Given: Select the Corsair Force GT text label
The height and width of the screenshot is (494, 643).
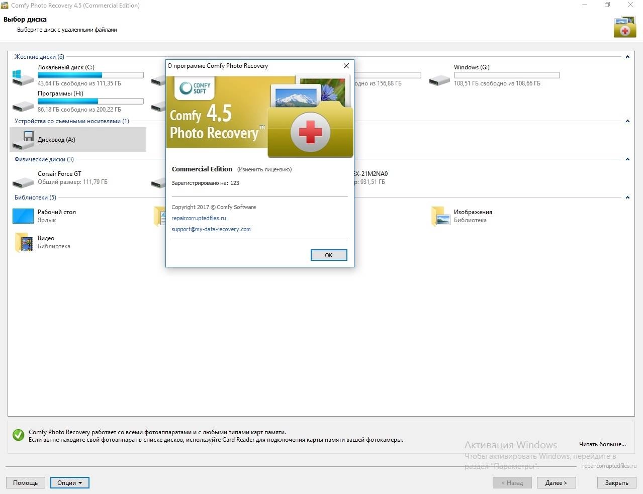Looking at the screenshot, I should 59,174.
